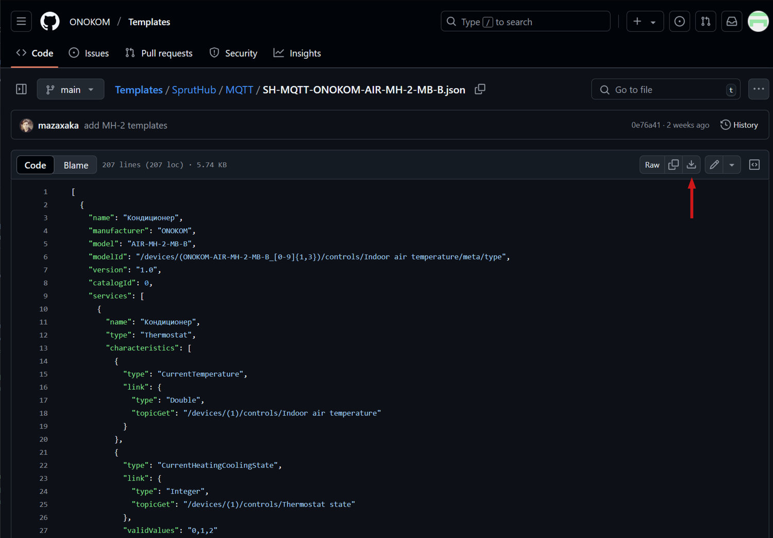
Task: Open more edit options dropdown arrow
Action: pyautogui.click(x=732, y=165)
